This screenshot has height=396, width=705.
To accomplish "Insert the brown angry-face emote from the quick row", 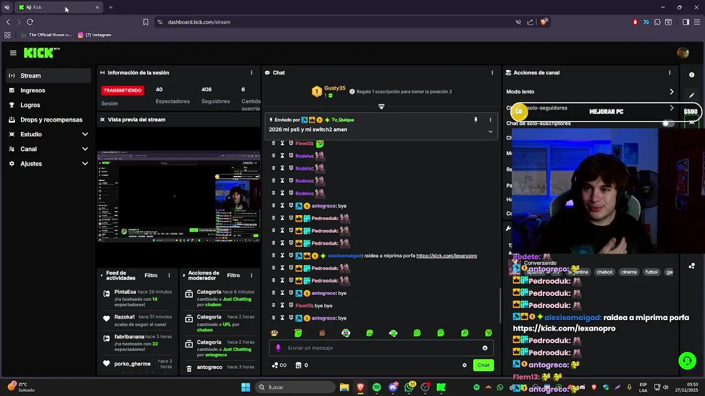I will click(322, 333).
